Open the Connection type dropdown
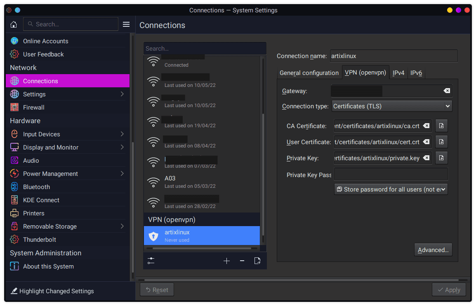Image resolution: width=476 pixels, height=306 pixels. pos(391,106)
